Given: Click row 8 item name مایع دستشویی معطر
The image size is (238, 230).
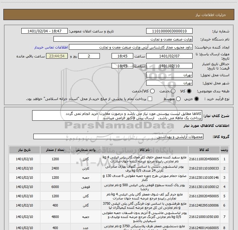Looking at the screenshot, I should 145,228.
